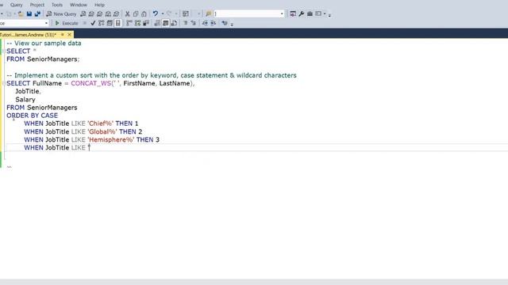The image size is (508, 285).
Task: Display Estimated Execution Plan icon
Action: [102, 23]
